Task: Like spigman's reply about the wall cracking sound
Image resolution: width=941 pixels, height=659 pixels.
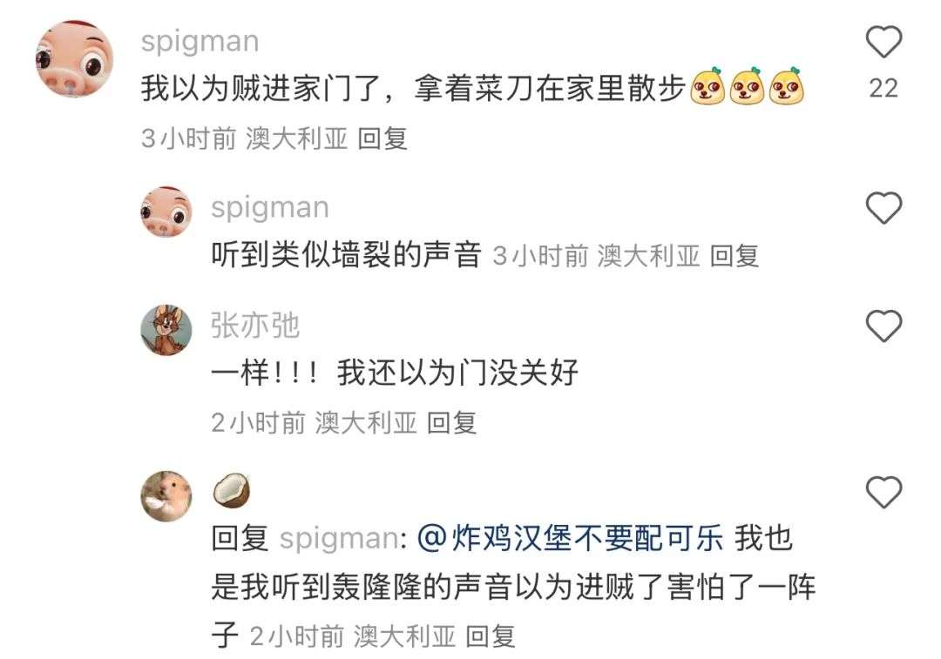Action: coord(884,207)
